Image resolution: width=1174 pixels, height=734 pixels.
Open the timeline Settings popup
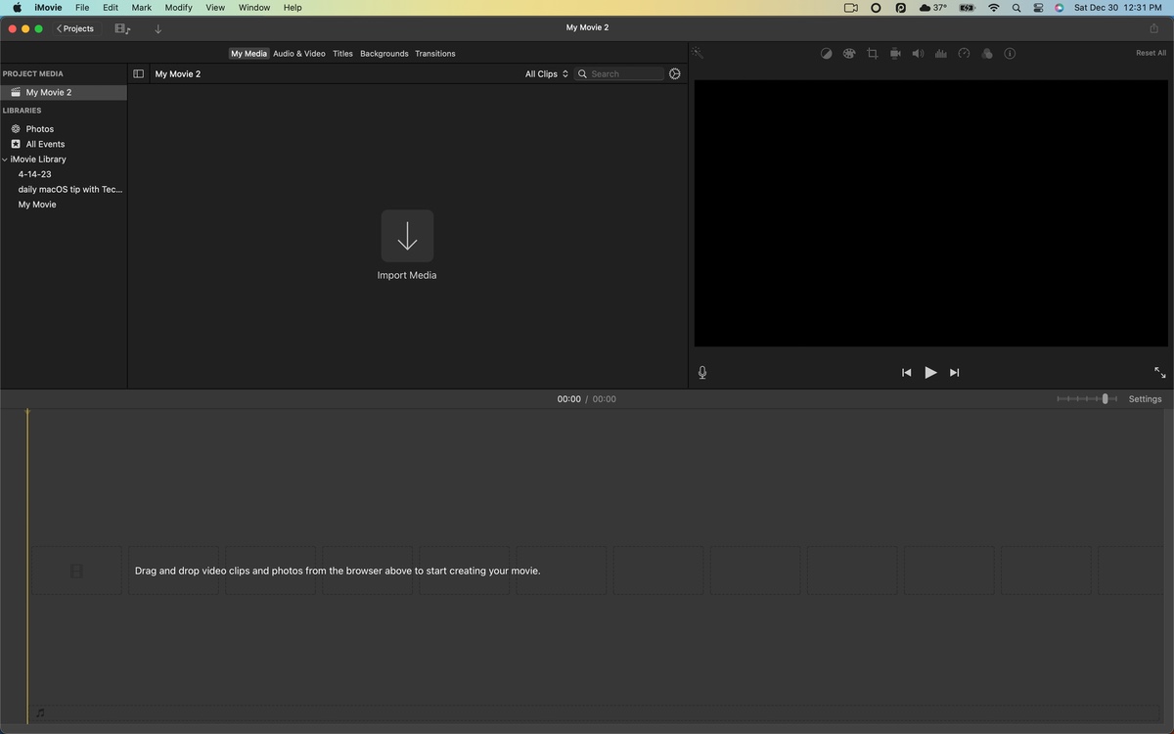tap(1145, 399)
